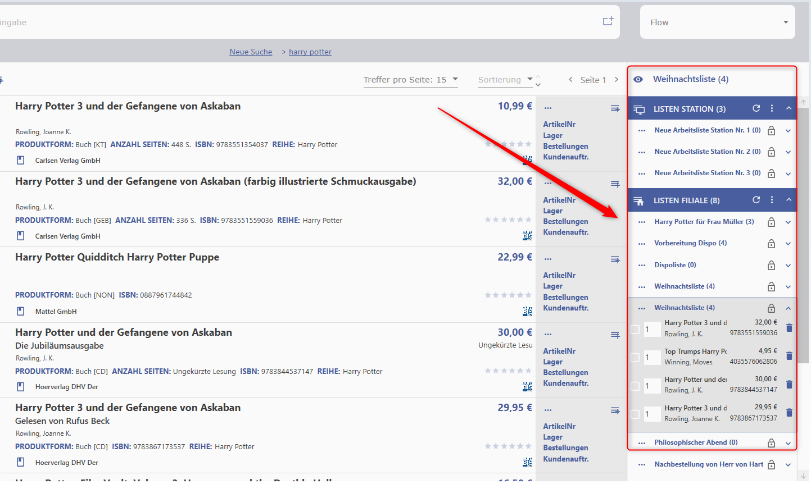Tick checkbox for 32,00 € Harry Potter 3 entry
The width and height of the screenshot is (811, 484).
(635, 330)
